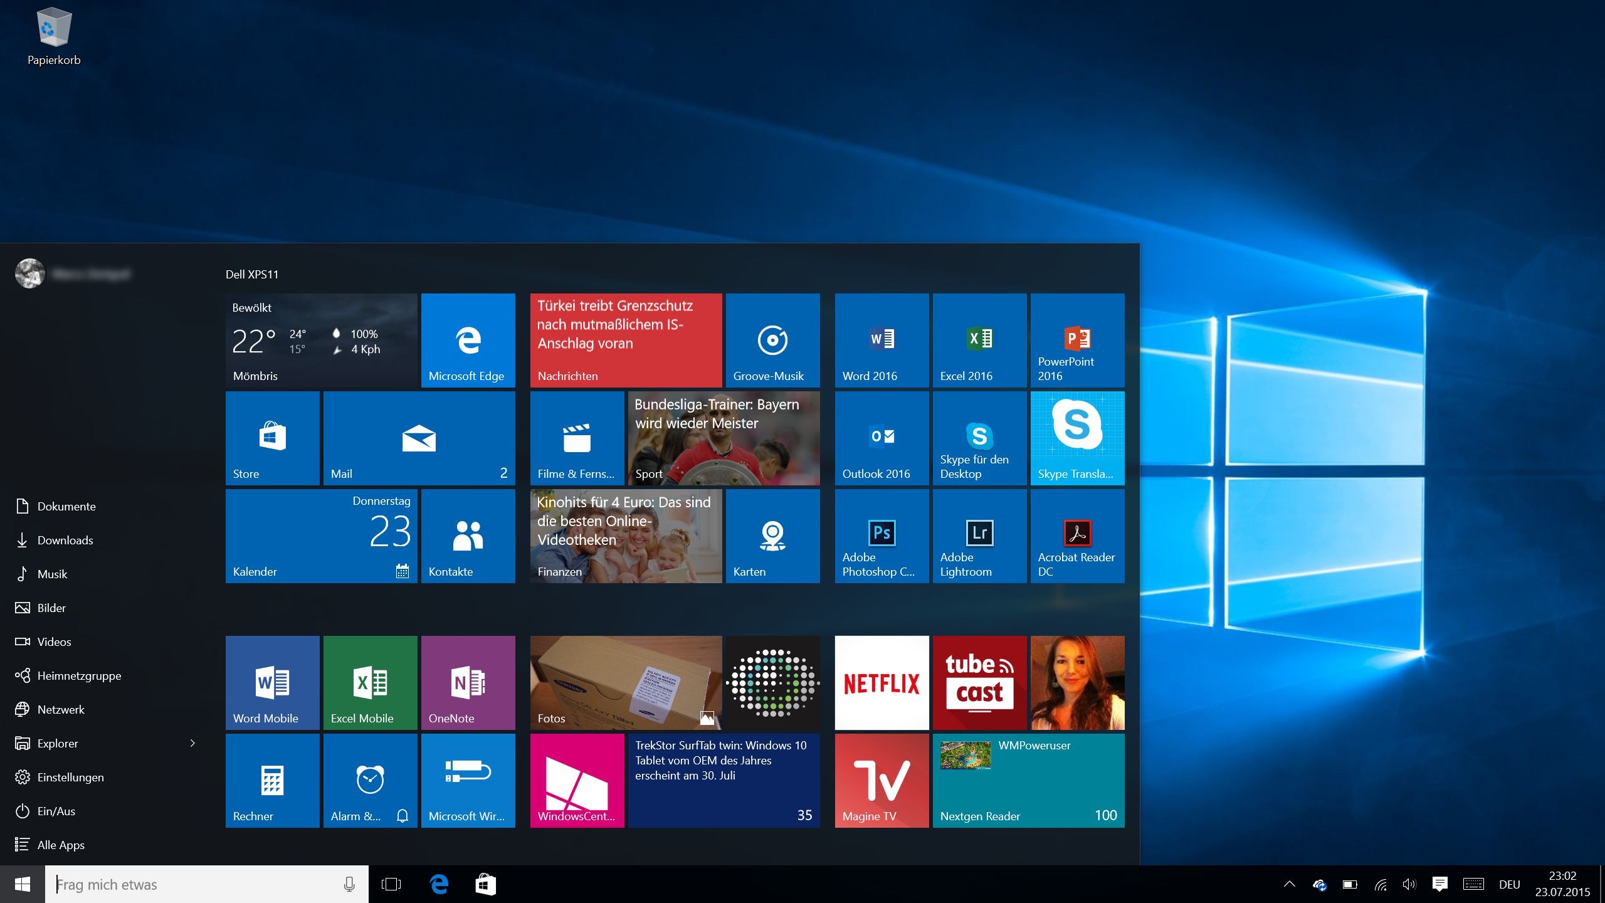Open Skype für den Desktop tile
This screenshot has width=1605, height=903.
click(979, 438)
